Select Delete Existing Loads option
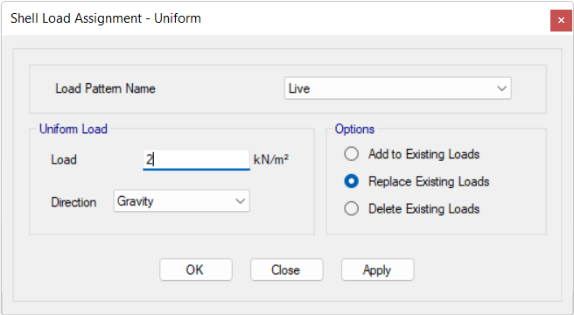 coord(351,209)
